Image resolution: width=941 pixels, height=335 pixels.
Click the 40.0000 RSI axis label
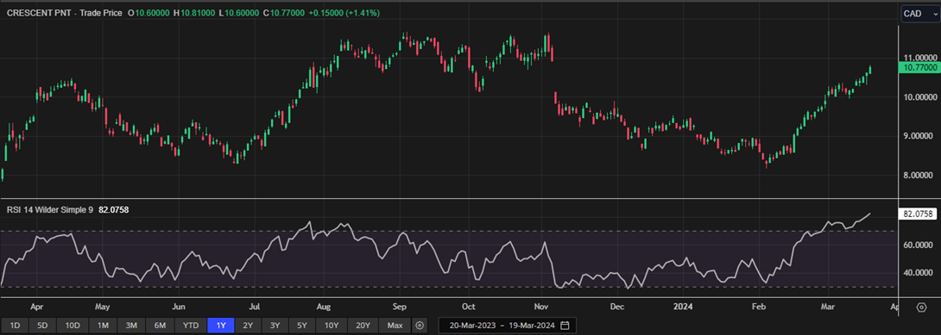click(918, 273)
